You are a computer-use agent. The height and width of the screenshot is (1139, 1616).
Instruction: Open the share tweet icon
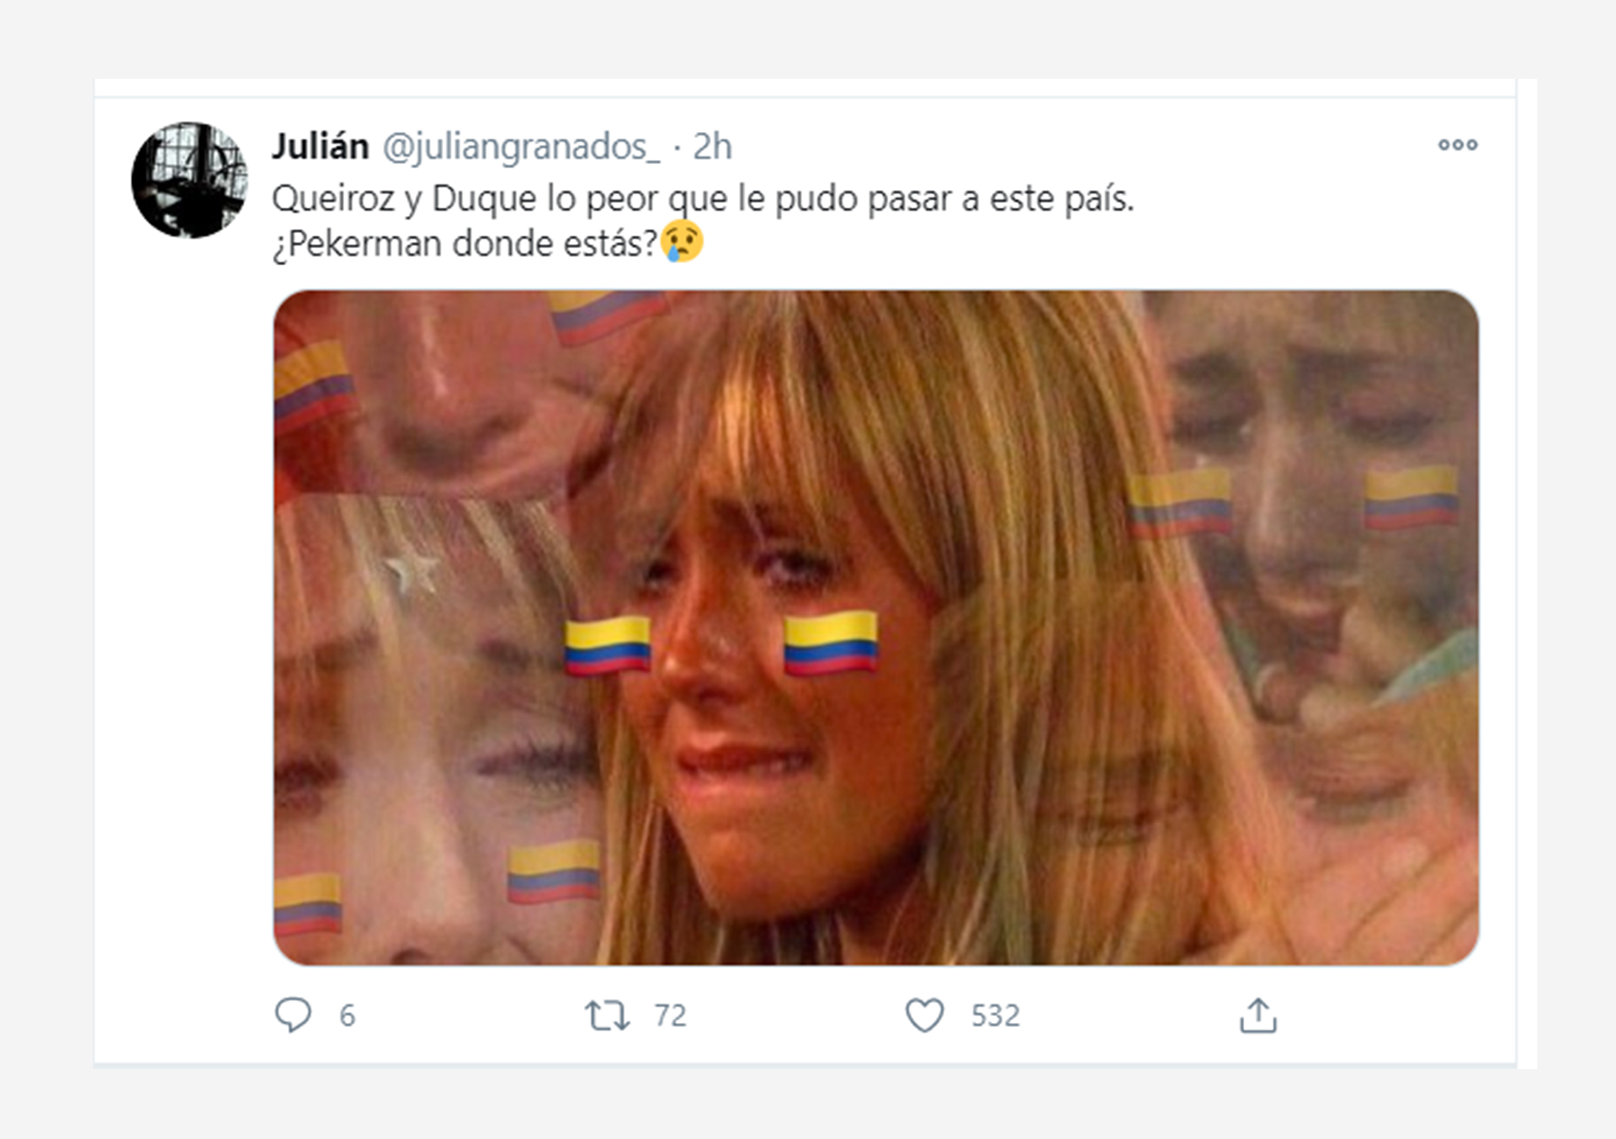(1257, 1015)
